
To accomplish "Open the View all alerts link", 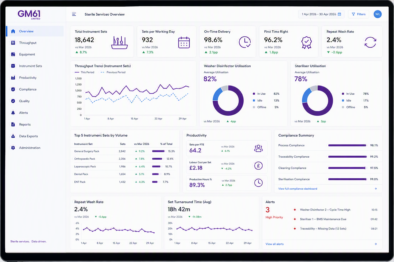I will click(x=274, y=244).
